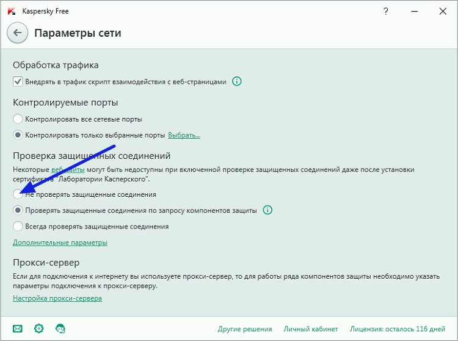
Task: Click the Параметры сети page title
Action: pyautogui.click(x=78, y=33)
